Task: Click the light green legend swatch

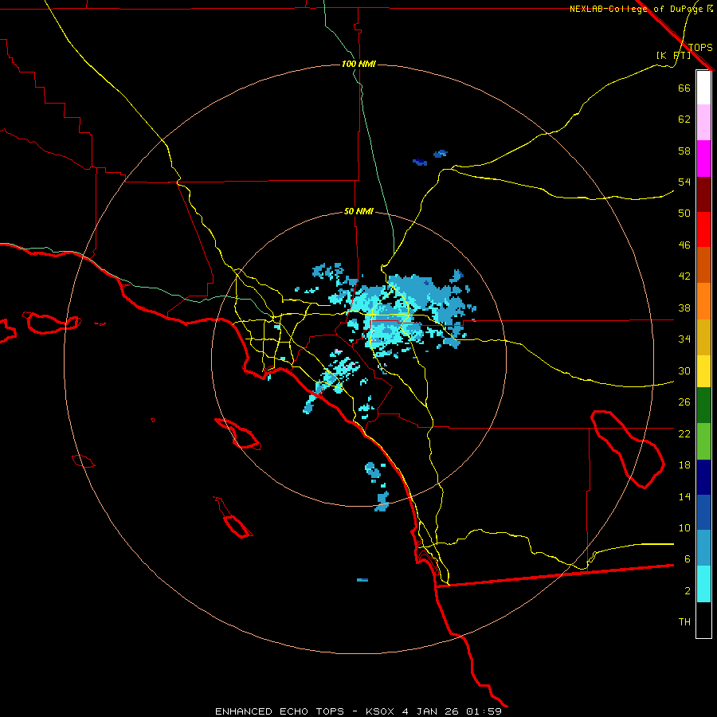Action: (703, 441)
